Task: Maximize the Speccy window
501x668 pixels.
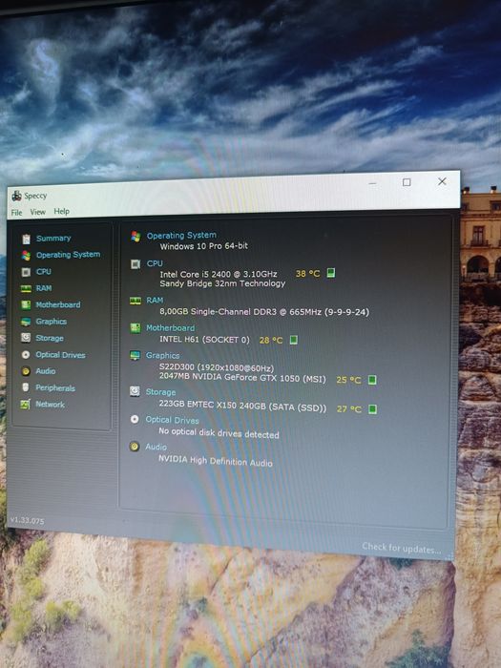Action: point(407,182)
